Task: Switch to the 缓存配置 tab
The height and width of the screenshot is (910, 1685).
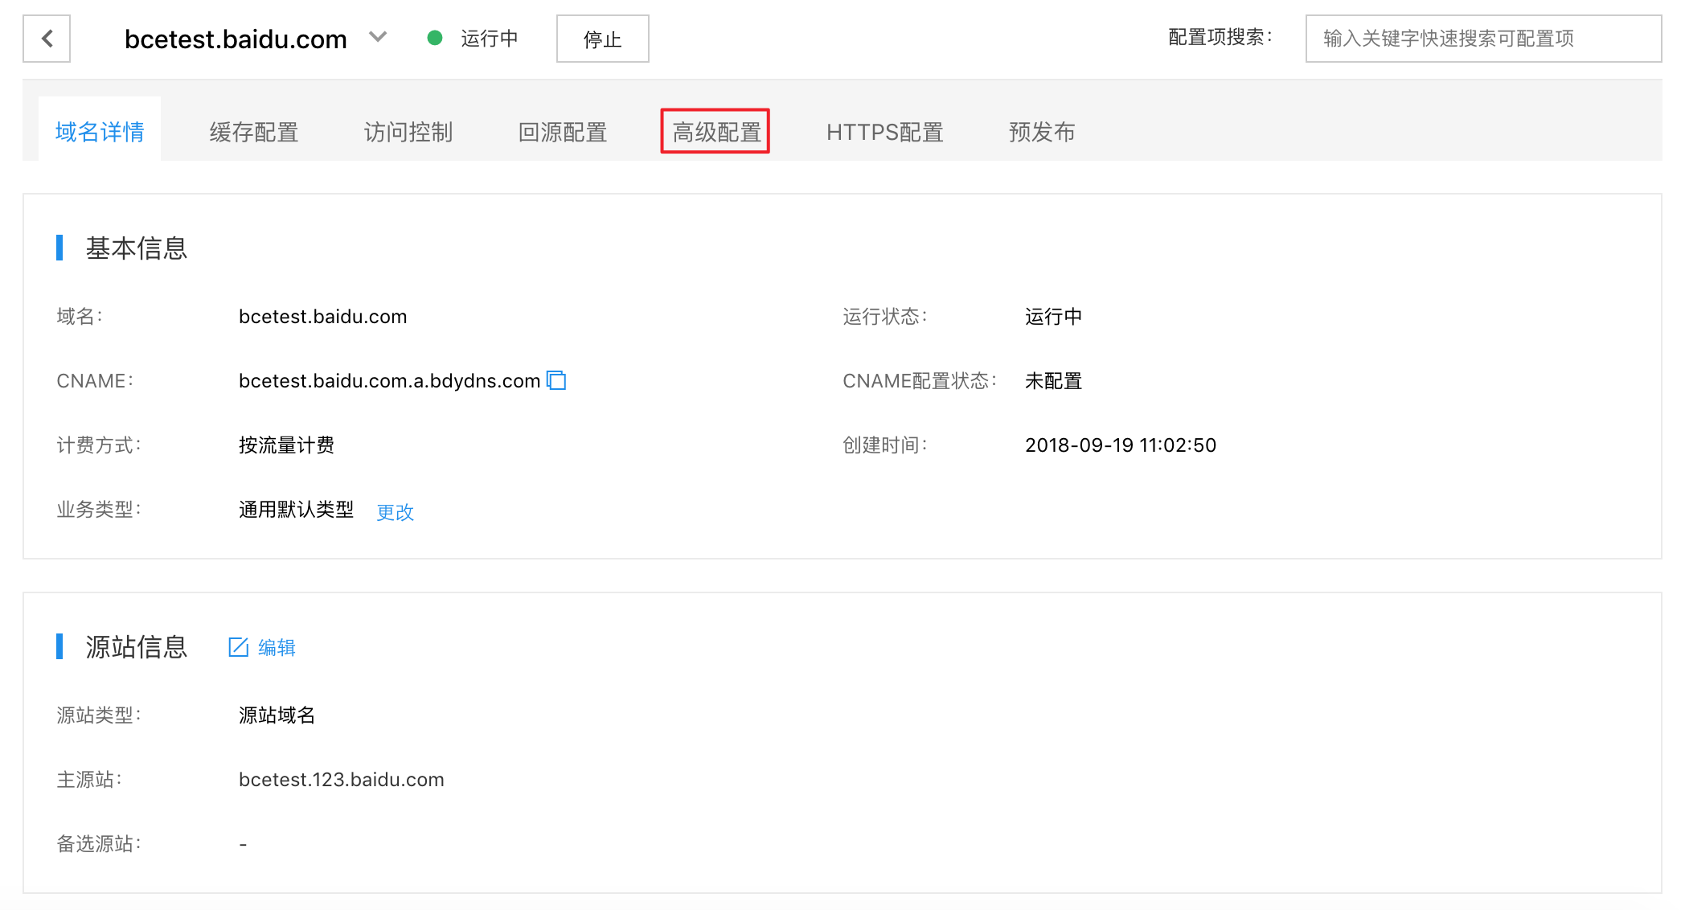Action: coord(254,132)
